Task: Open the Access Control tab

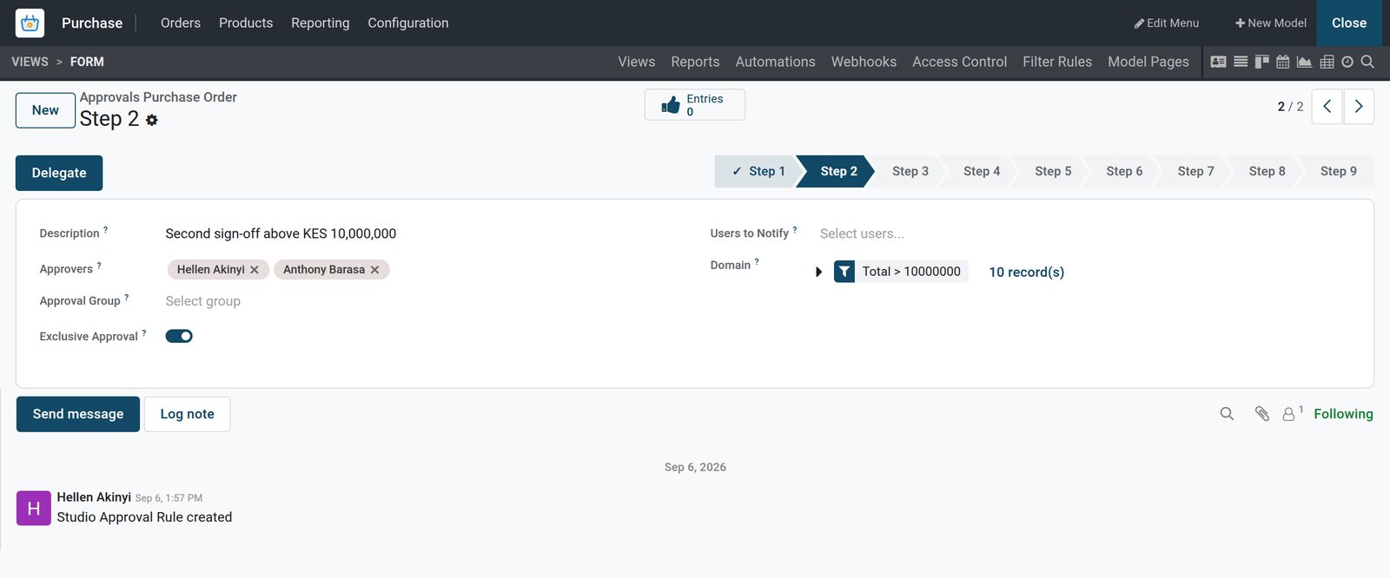Action: pyautogui.click(x=960, y=62)
